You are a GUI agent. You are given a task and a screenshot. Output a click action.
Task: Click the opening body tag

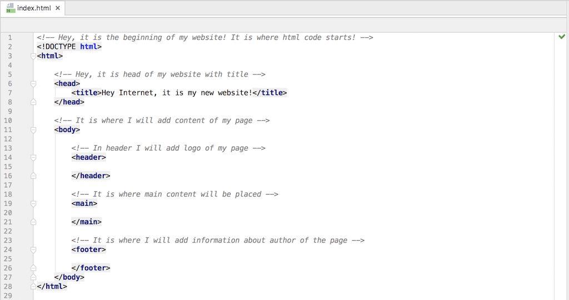click(67, 130)
